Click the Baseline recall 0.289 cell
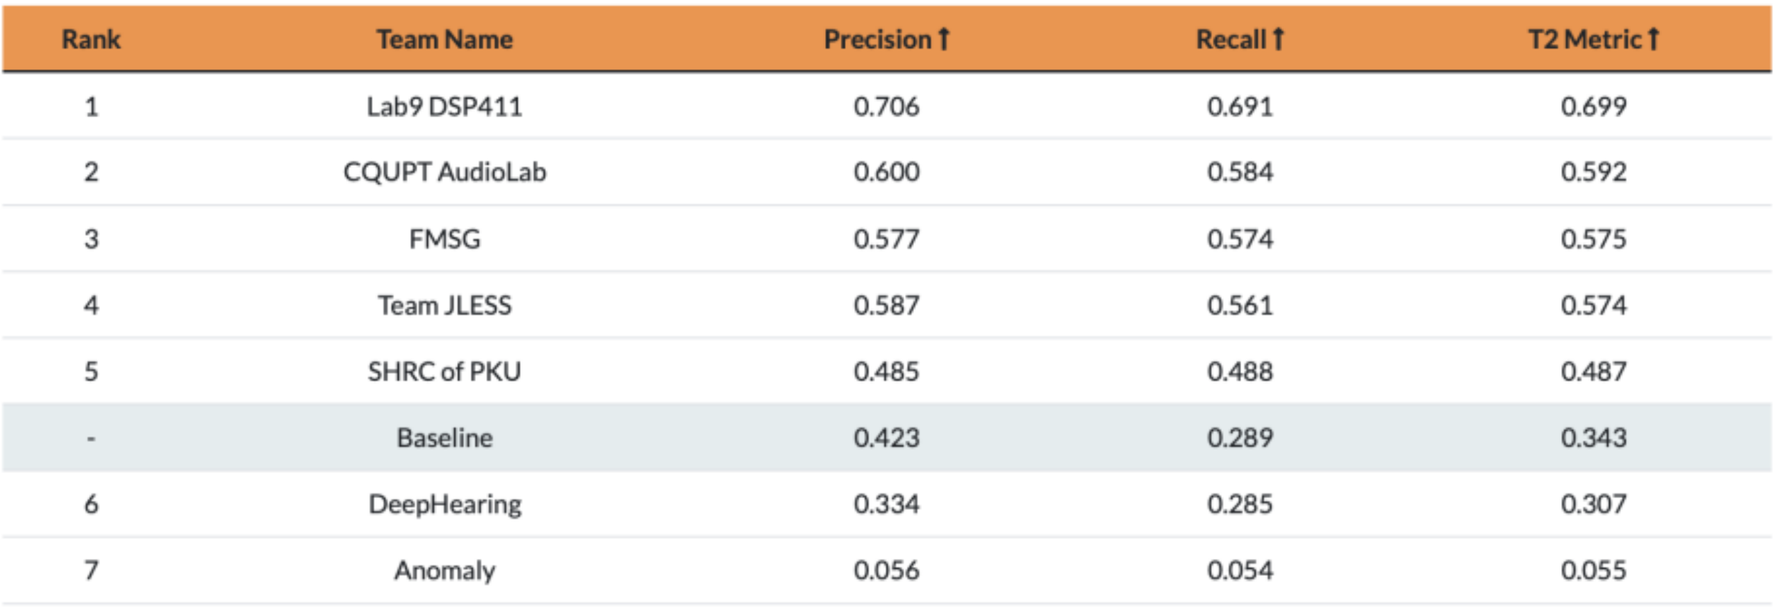The height and width of the screenshot is (616, 1778). pyautogui.click(x=1240, y=438)
